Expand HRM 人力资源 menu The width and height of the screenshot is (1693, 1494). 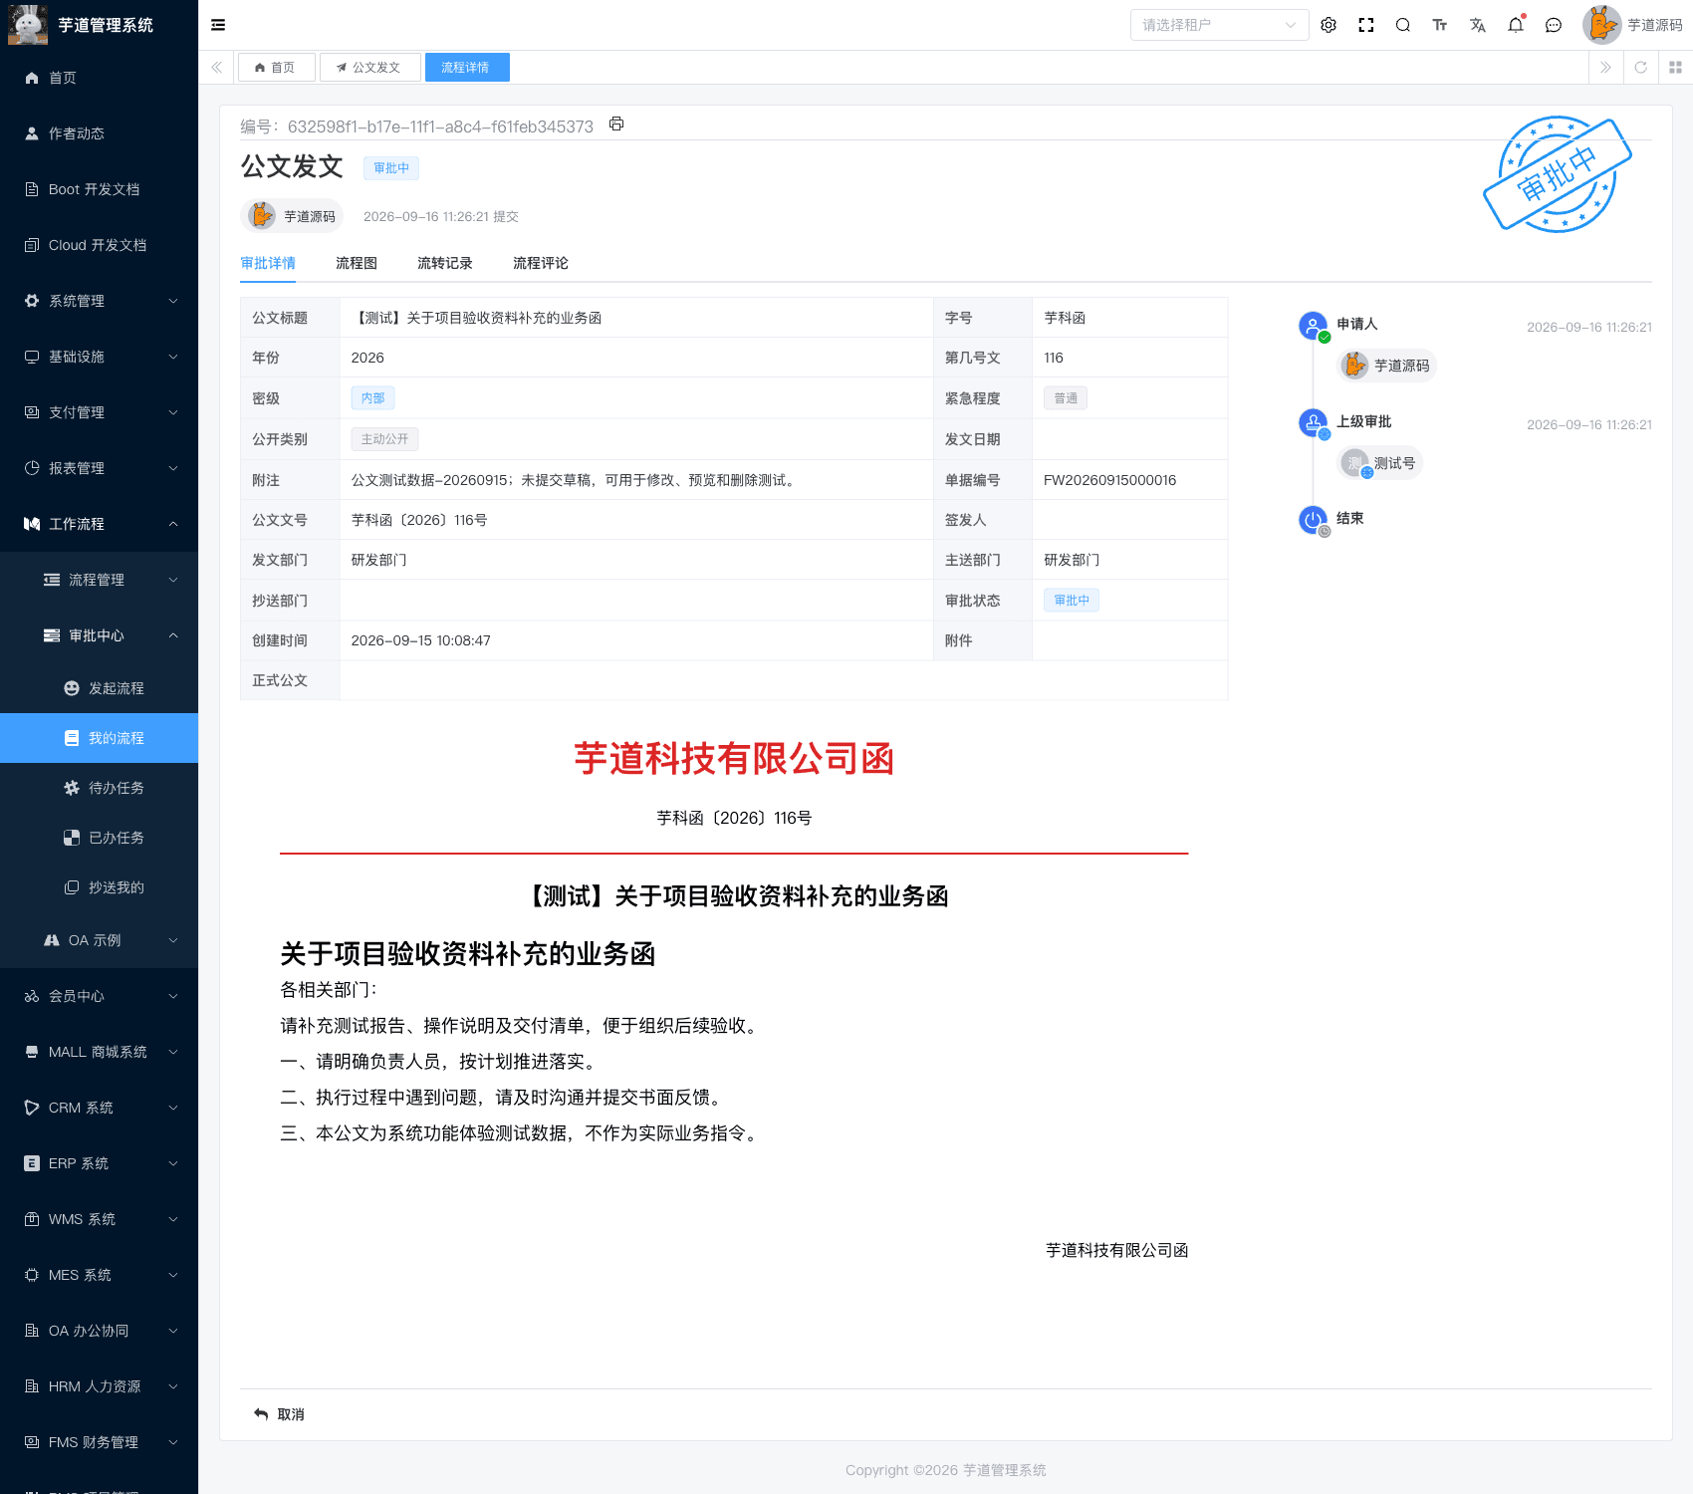tap(99, 1386)
